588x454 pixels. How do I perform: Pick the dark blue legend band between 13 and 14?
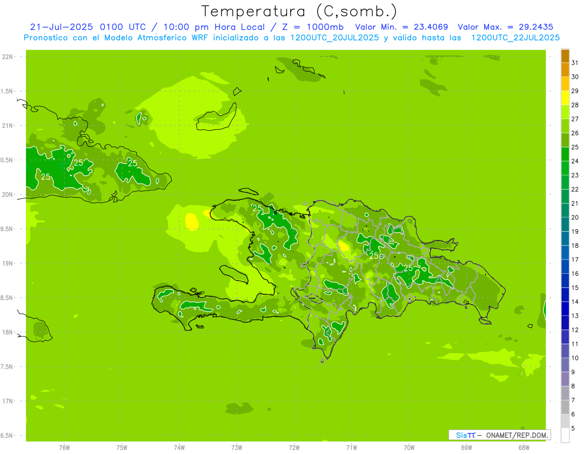tap(565, 309)
